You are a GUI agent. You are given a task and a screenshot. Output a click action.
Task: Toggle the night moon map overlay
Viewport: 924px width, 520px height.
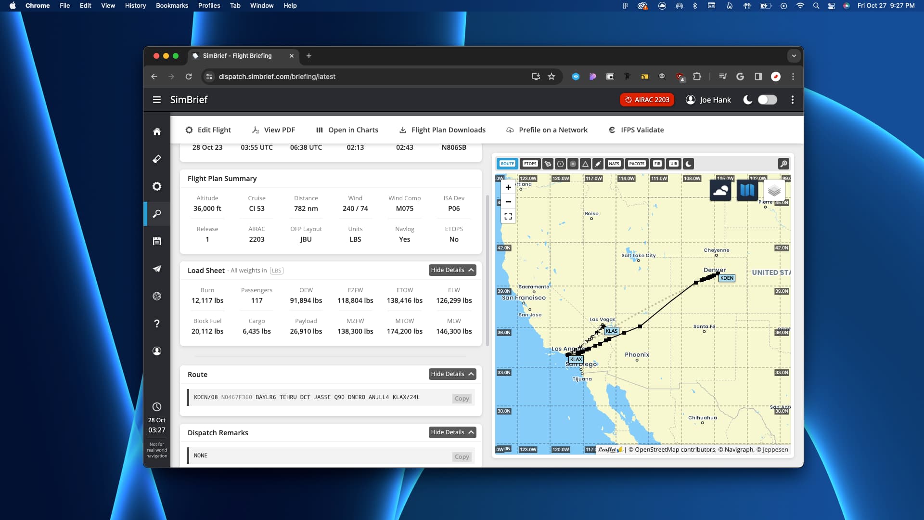(x=688, y=164)
